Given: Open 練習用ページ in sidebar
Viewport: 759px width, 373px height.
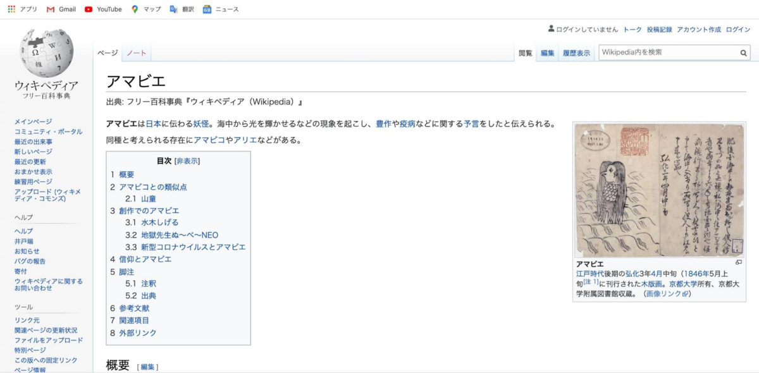Looking at the screenshot, I should tap(34, 182).
